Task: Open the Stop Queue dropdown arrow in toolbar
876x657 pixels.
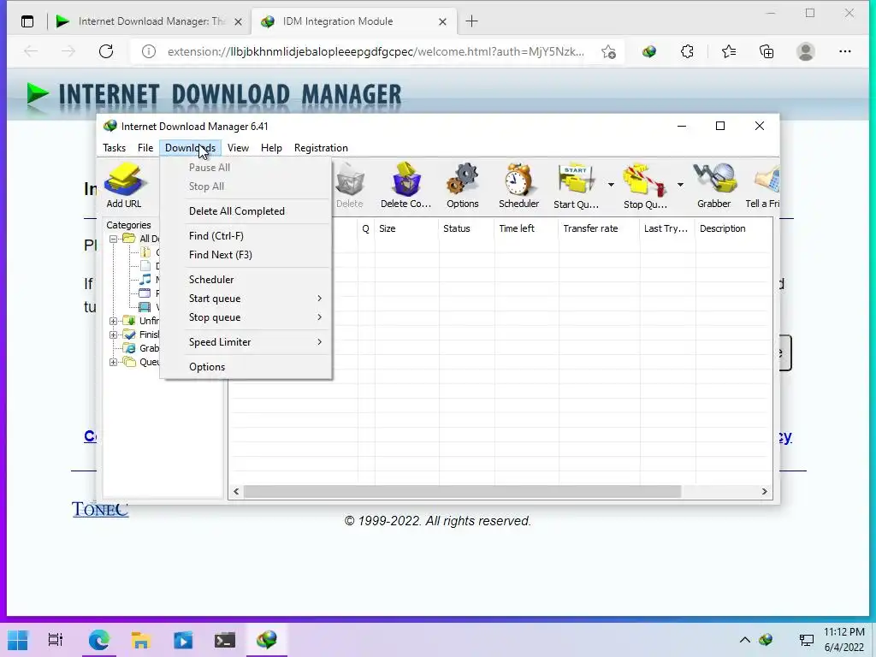Action: click(680, 185)
